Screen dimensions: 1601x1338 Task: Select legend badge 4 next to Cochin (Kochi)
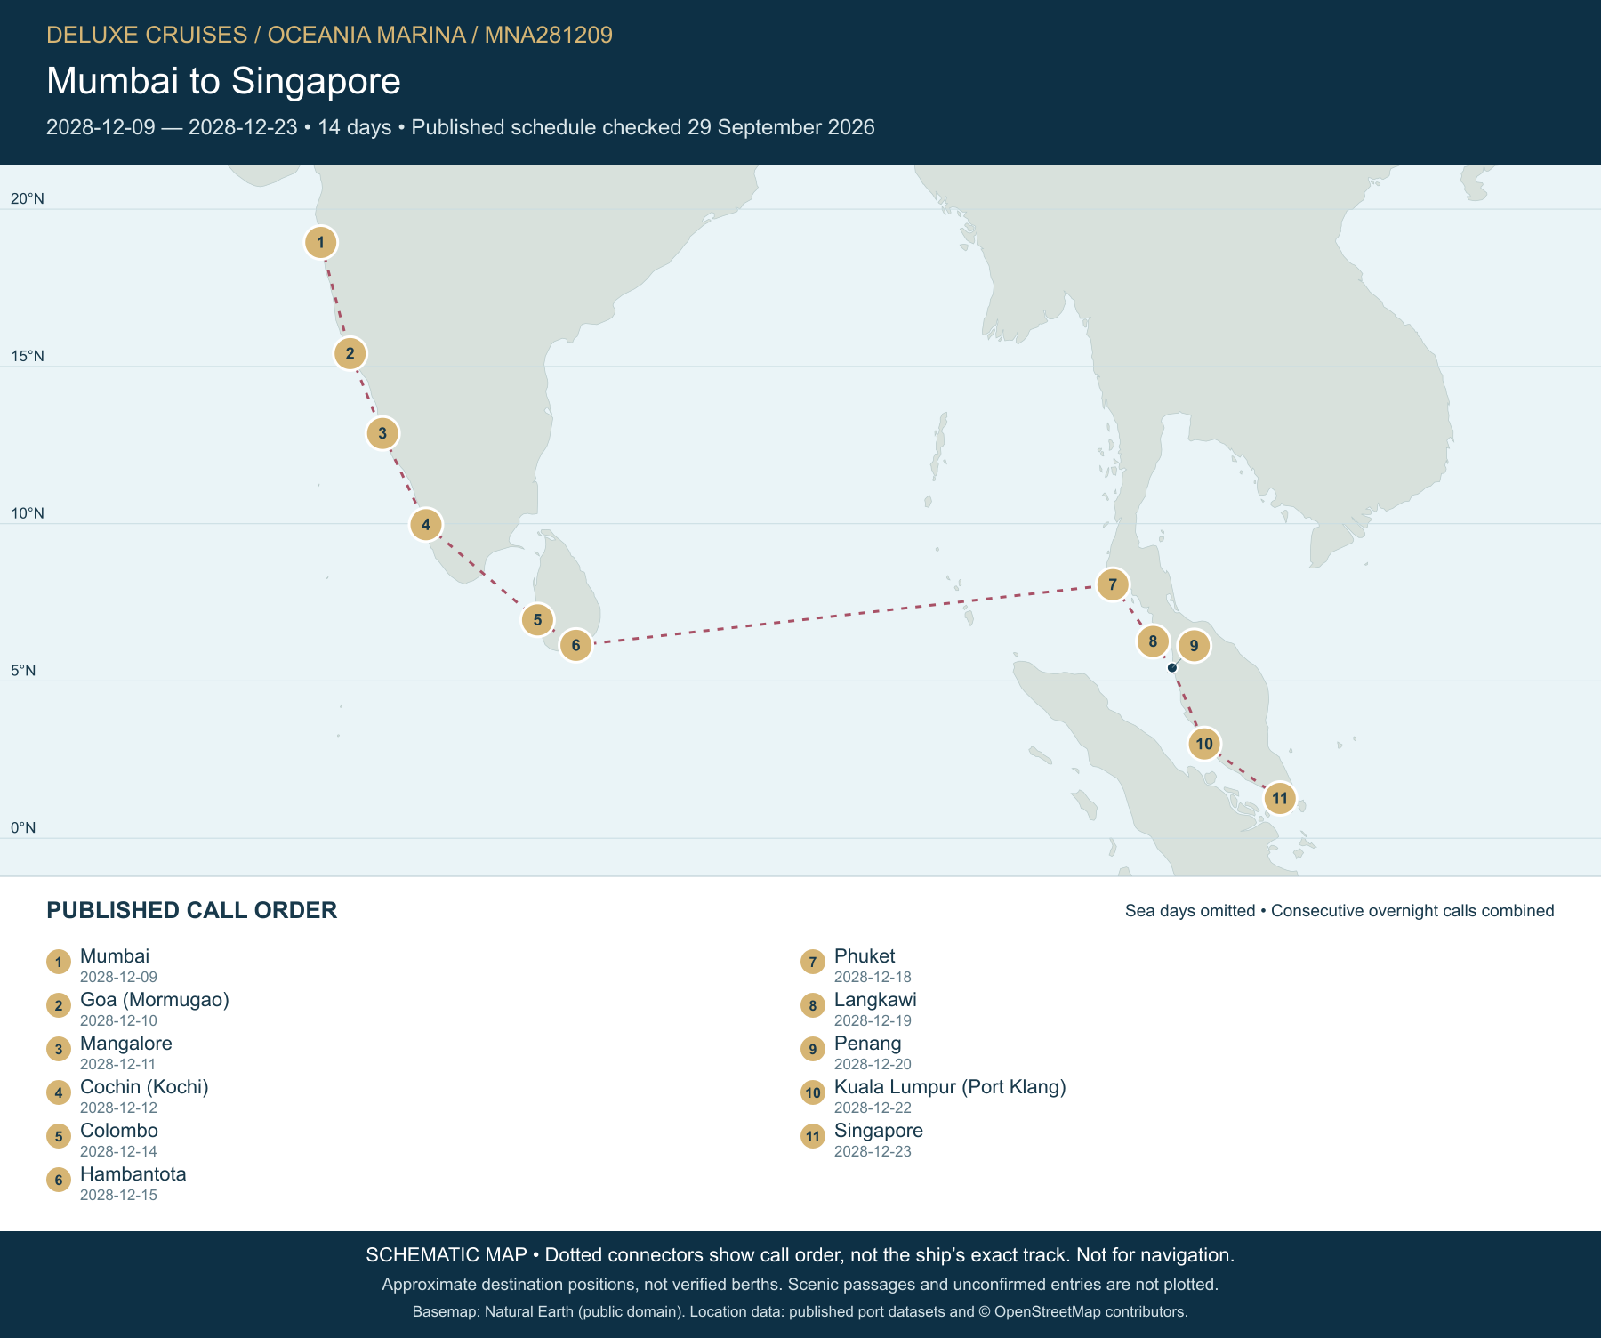click(x=59, y=1092)
